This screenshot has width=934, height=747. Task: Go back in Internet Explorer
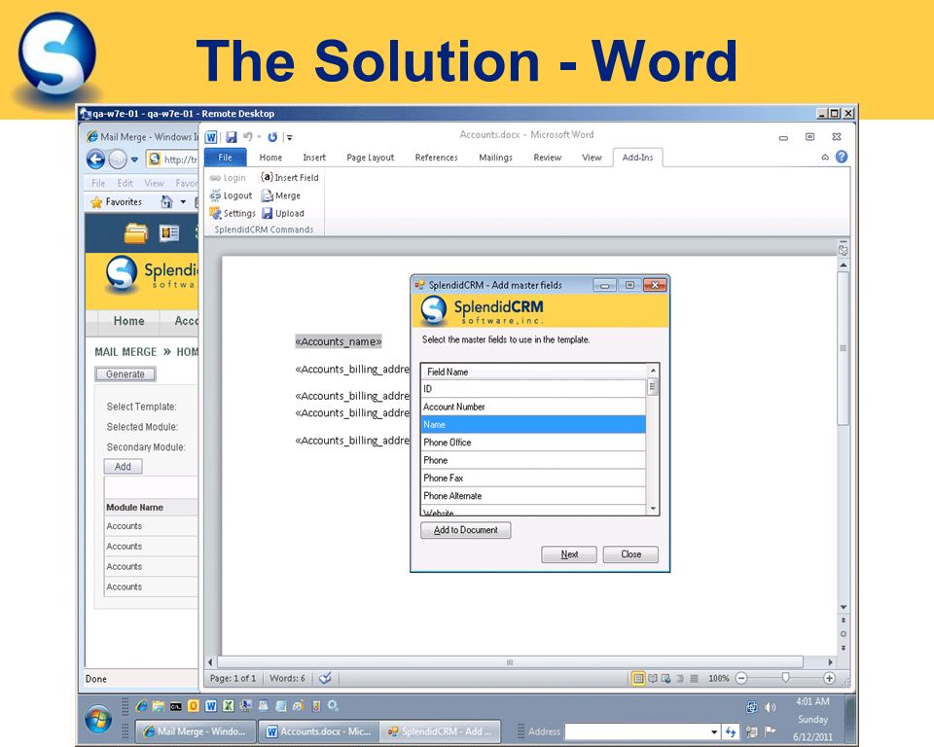click(x=96, y=160)
